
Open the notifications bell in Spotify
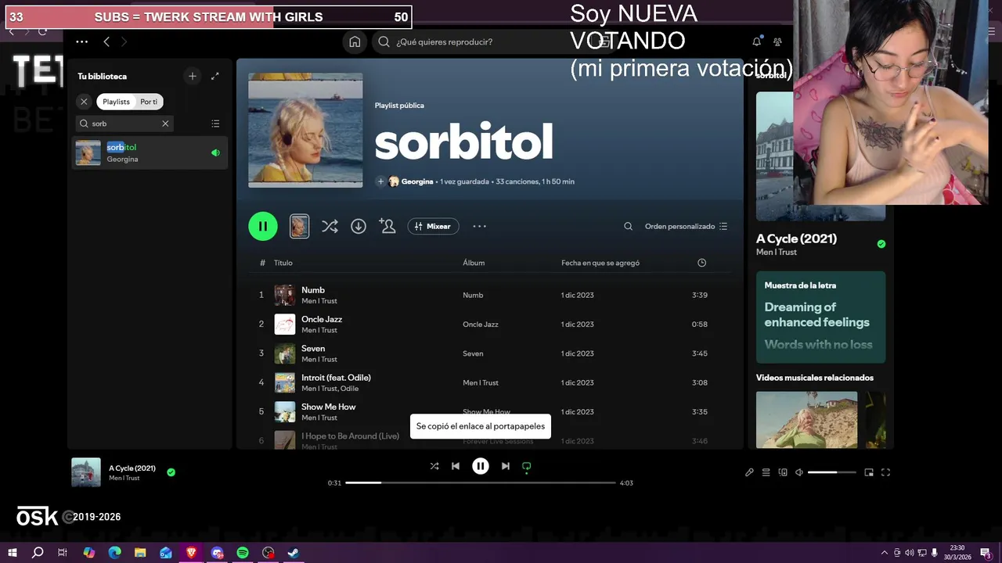[756, 41]
